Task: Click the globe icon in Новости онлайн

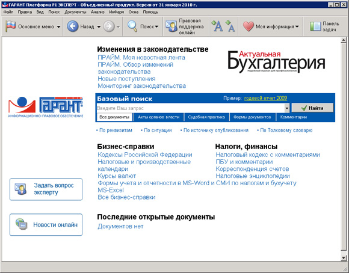Action: point(22,224)
